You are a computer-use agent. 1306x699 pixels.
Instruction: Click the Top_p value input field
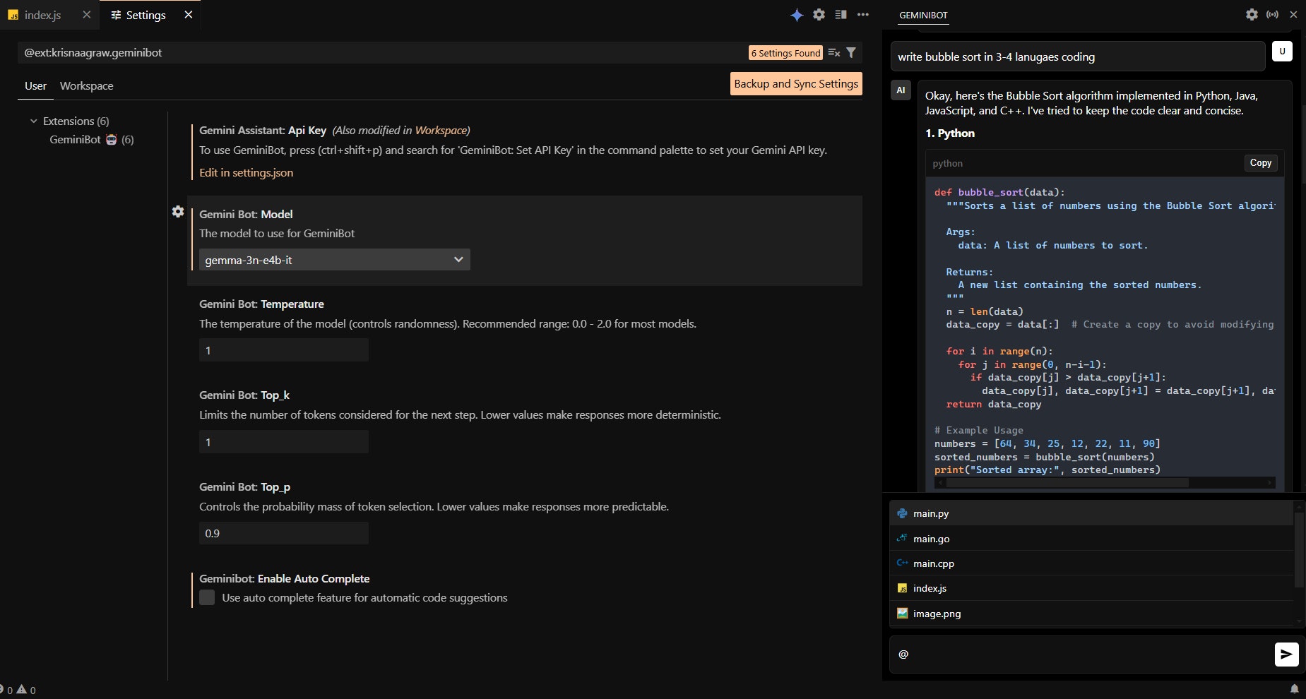tap(283, 533)
